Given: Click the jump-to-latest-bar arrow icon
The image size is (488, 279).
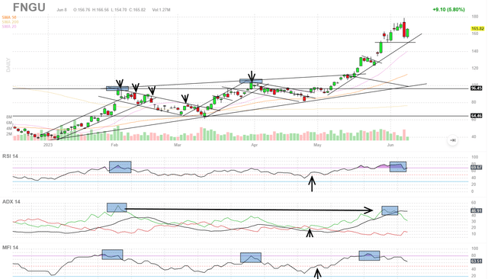Looking at the screenshot, I should (x=453, y=140).
